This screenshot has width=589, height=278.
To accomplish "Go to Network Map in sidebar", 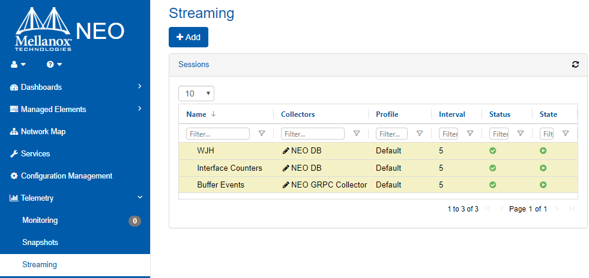I will [43, 132].
